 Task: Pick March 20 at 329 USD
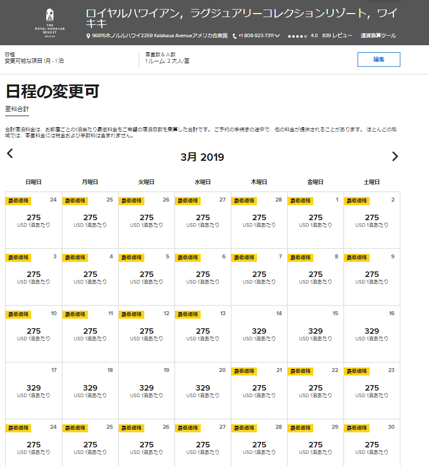click(x=203, y=391)
